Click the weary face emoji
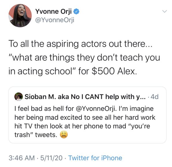Screen dimensions: 172x167 coord(64,135)
